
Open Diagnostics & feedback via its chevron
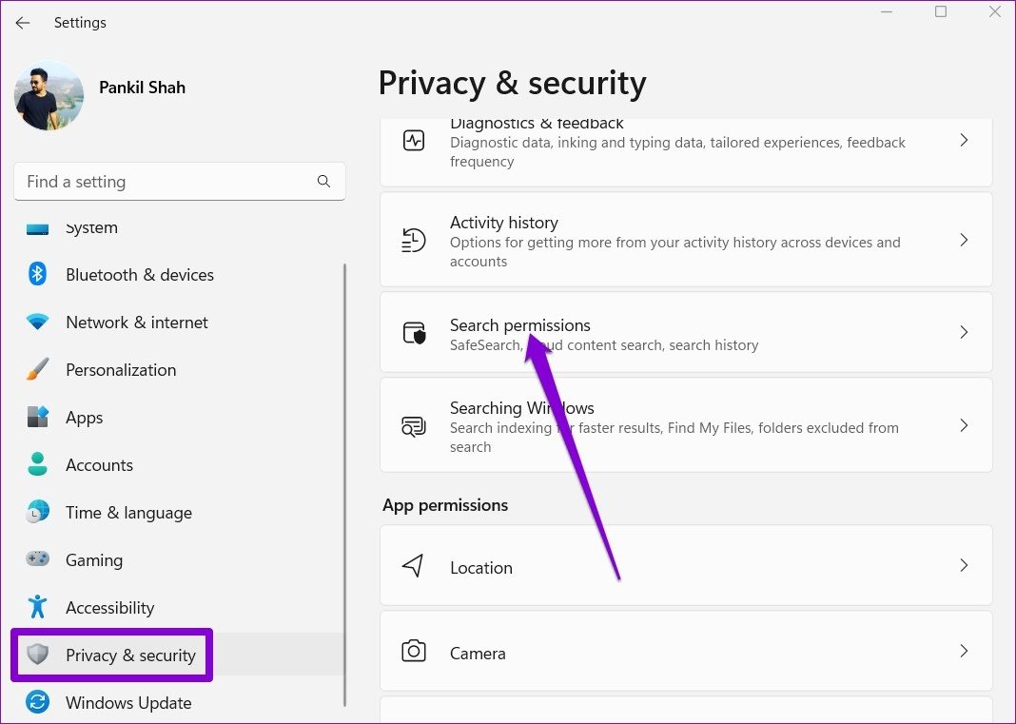click(964, 141)
